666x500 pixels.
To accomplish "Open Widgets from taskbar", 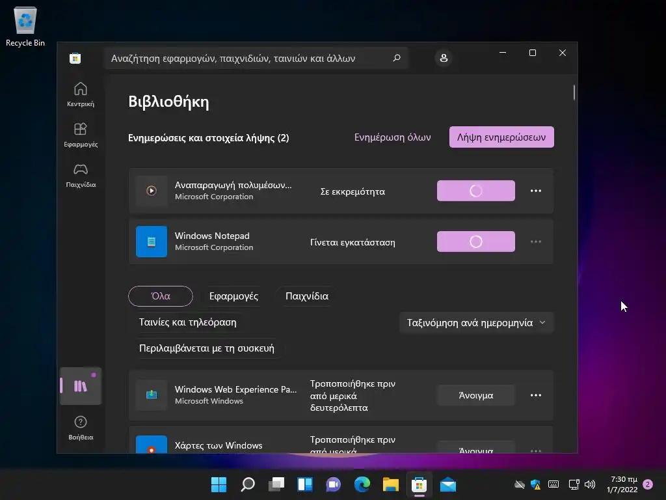I will pos(305,484).
